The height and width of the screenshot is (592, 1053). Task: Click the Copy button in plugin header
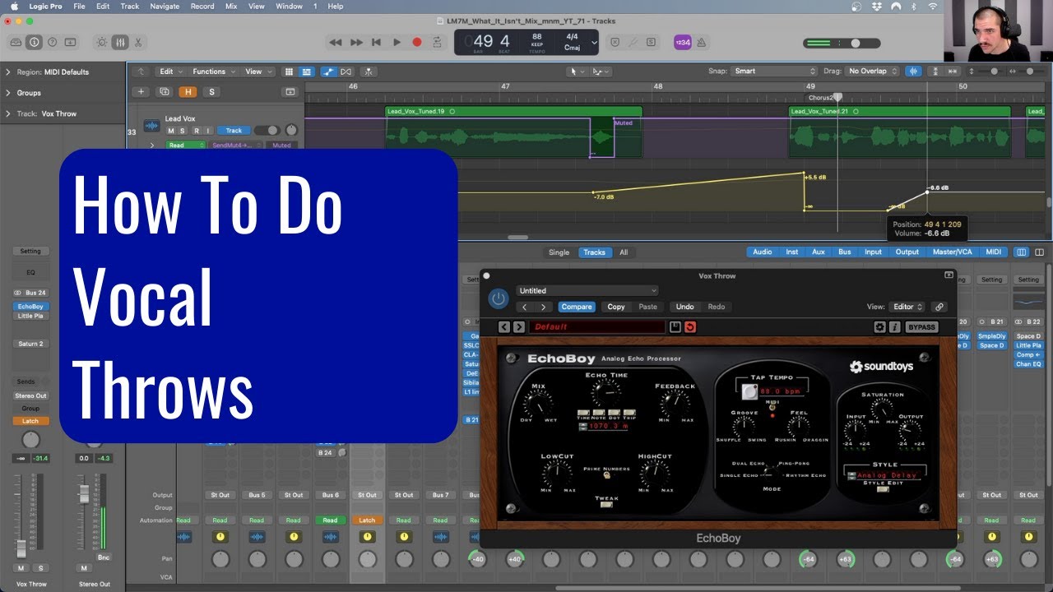616,307
